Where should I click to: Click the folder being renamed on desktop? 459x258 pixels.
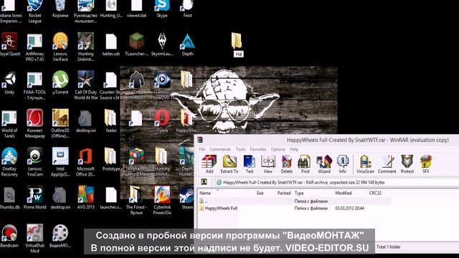tap(237, 41)
